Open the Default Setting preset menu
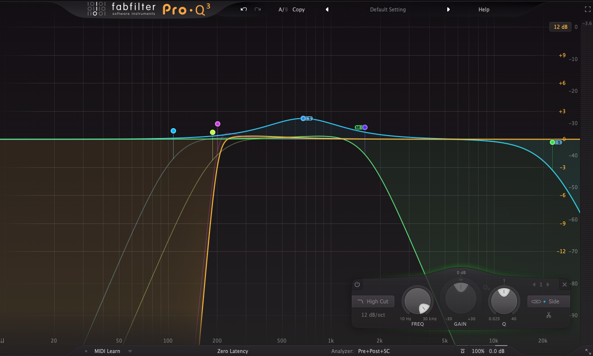The width and height of the screenshot is (593, 356). (388, 9)
